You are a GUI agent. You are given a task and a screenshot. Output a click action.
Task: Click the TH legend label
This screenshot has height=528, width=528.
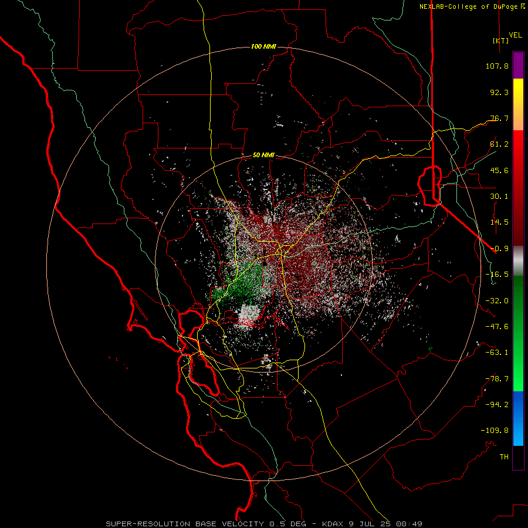tap(504, 457)
